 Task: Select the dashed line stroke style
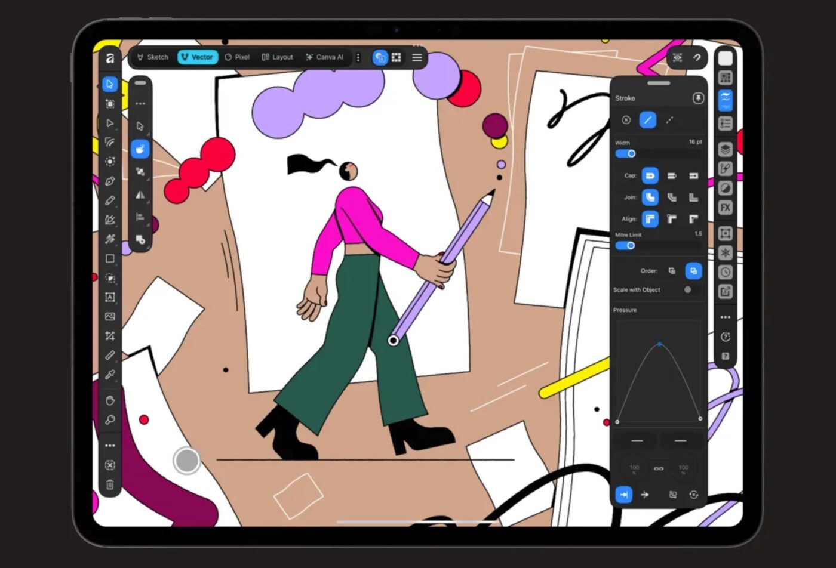(x=670, y=120)
